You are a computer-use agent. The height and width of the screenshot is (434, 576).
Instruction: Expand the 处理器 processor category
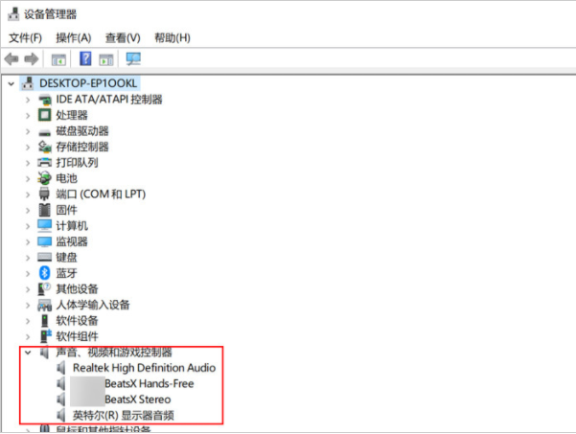pos(25,115)
